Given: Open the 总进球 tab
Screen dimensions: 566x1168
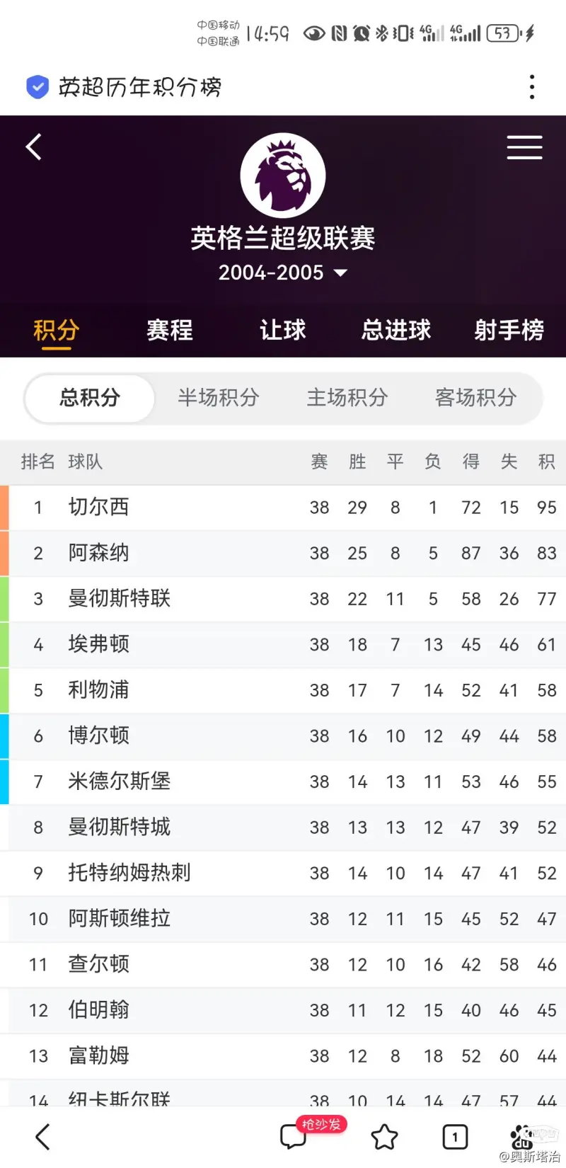Looking at the screenshot, I should (396, 330).
